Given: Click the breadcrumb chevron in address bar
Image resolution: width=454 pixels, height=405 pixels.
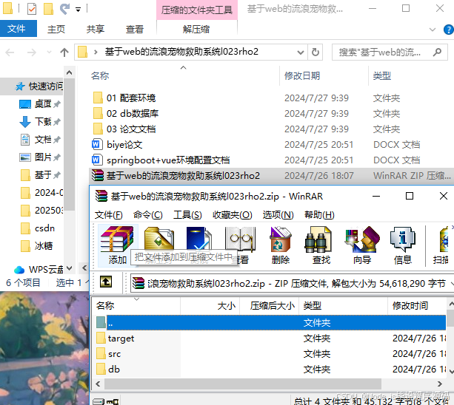Looking at the screenshot, I should [96, 52].
